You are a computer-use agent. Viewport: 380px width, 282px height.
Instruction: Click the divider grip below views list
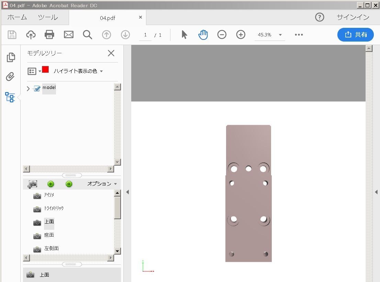pyautogui.click(x=72, y=264)
